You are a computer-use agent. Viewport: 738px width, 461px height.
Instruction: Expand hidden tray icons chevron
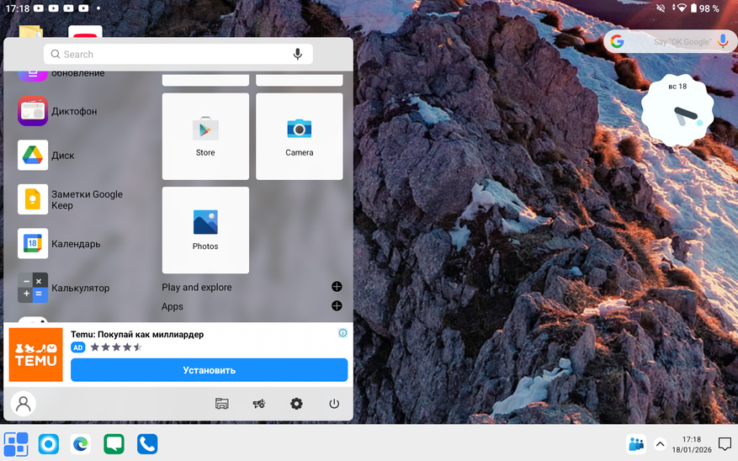point(660,444)
